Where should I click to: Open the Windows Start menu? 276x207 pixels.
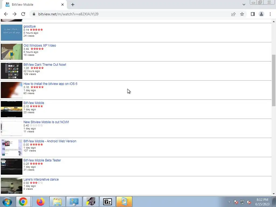7,202
